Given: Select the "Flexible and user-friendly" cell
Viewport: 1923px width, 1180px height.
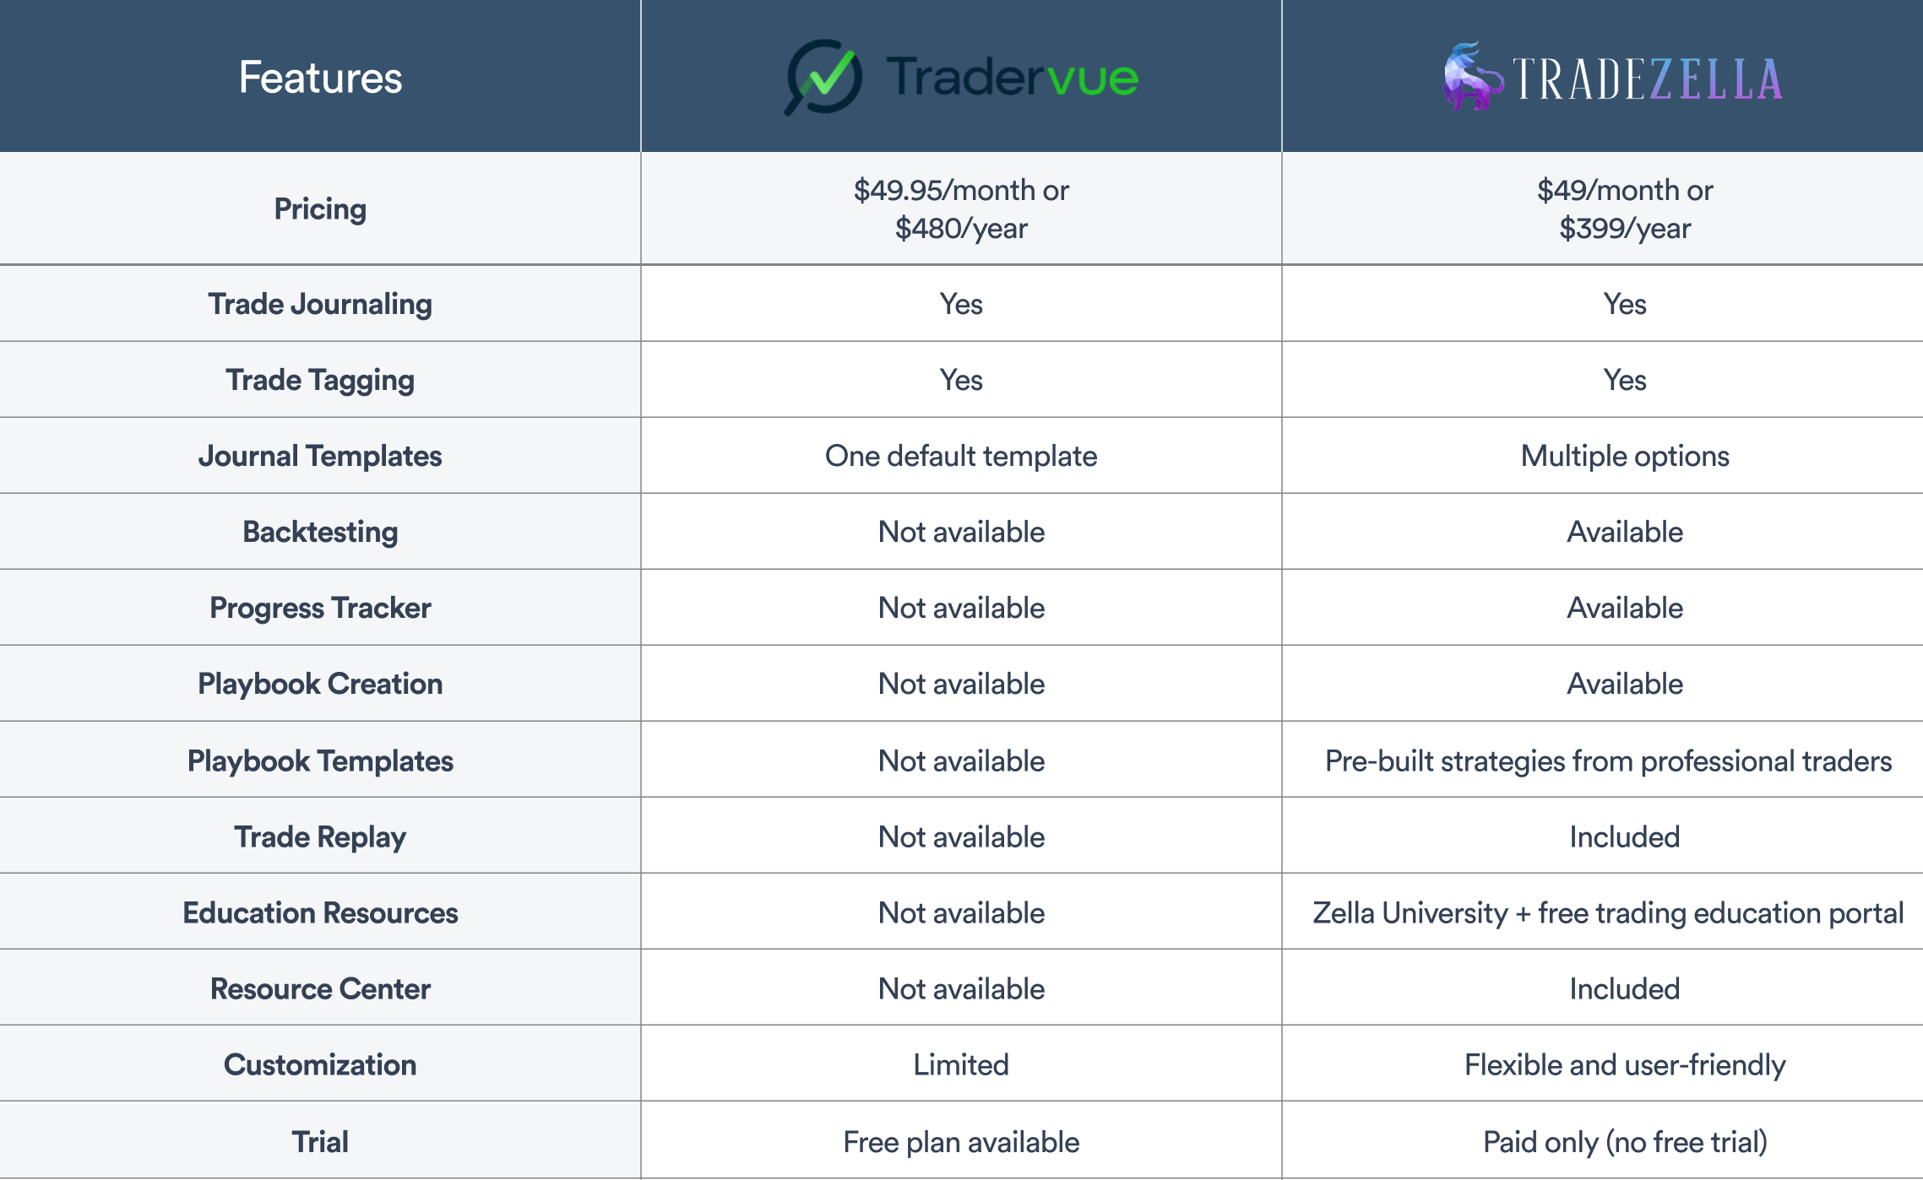Looking at the screenshot, I should point(1624,1064).
